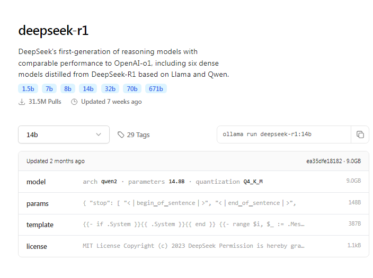Click the 'parameters 14.8B' value
Viewport: 373px width, 278px height.
click(156, 182)
